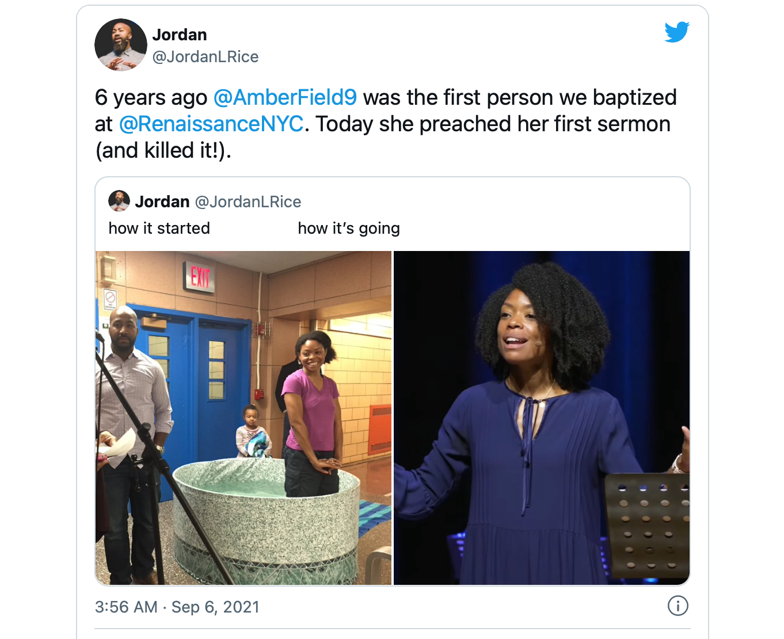This screenshot has height=639, width=784.
Task: Click the Twitter bird logo icon
Action: [677, 32]
